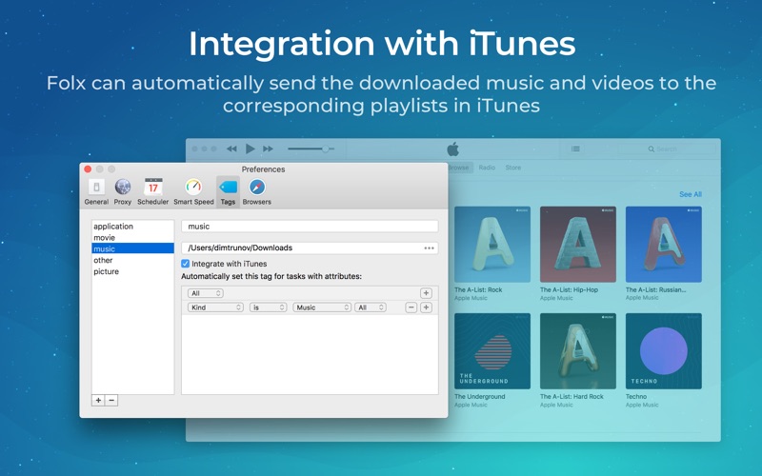This screenshot has height=476, width=762.
Task: Click the minus button below the tag list
Action: pyautogui.click(x=111, y=401)
